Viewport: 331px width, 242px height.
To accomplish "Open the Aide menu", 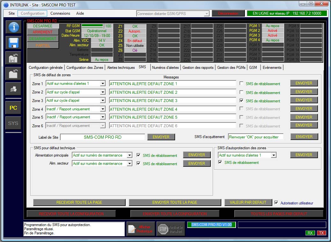I will (x=80, y=13).
